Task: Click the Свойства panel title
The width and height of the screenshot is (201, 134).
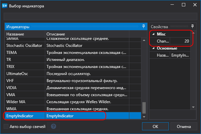Action: (159, 27)
